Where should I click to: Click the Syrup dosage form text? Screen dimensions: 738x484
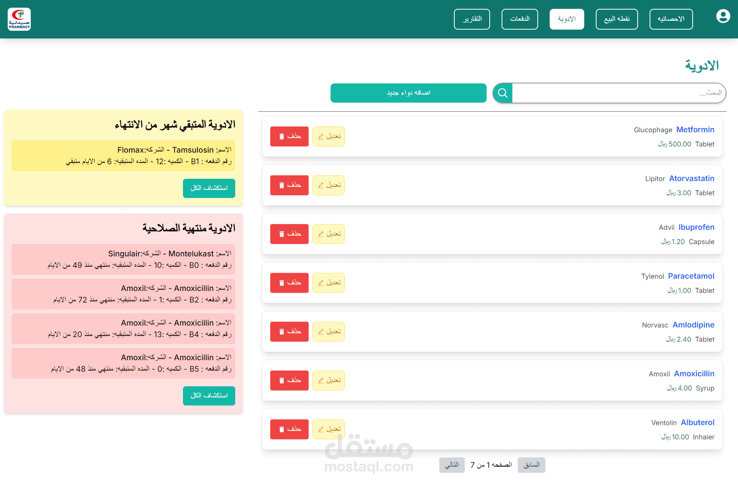click(x=705, y=388)
